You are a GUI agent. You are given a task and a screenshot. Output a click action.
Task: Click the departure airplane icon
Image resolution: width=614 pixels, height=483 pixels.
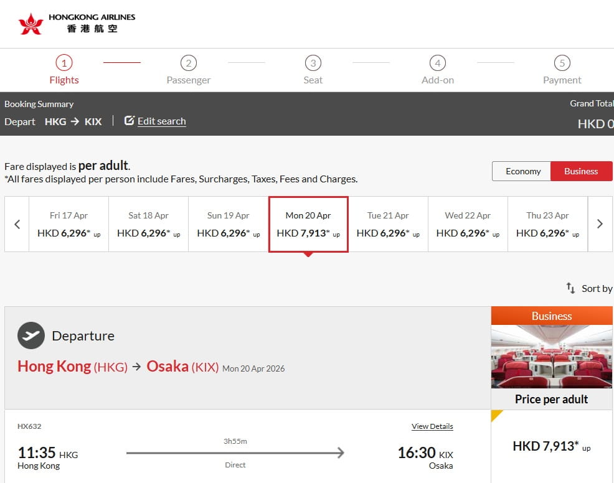tap(30, 335)
